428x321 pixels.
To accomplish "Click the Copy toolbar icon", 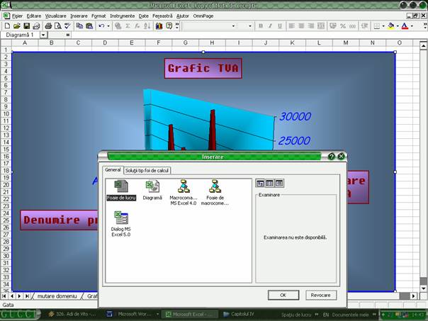I will 79,26.
